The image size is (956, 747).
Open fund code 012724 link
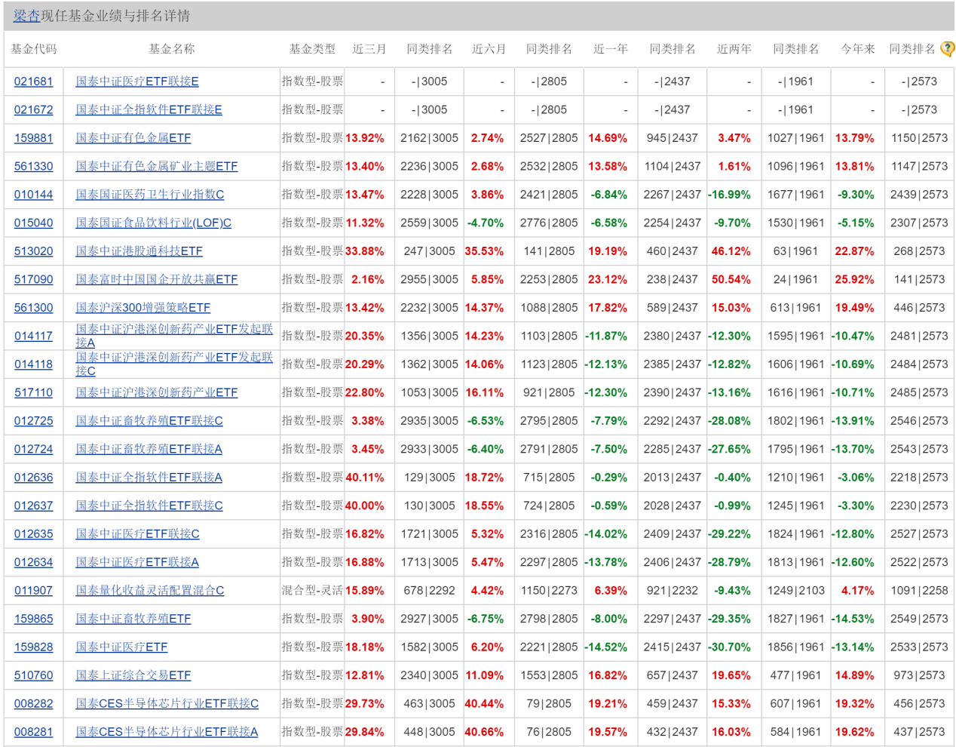coord(33,449)
